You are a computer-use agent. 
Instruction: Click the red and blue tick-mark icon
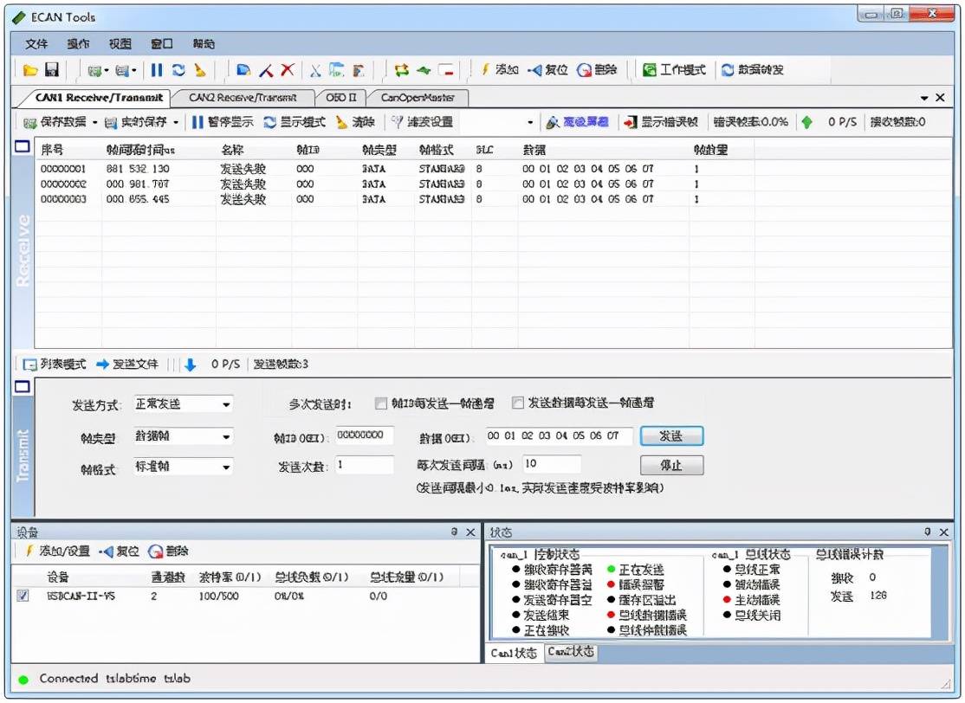266,70
